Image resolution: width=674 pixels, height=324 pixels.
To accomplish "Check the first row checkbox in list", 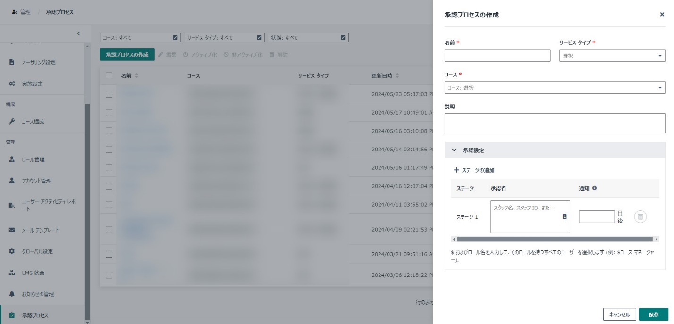I will tap(110, 94).
